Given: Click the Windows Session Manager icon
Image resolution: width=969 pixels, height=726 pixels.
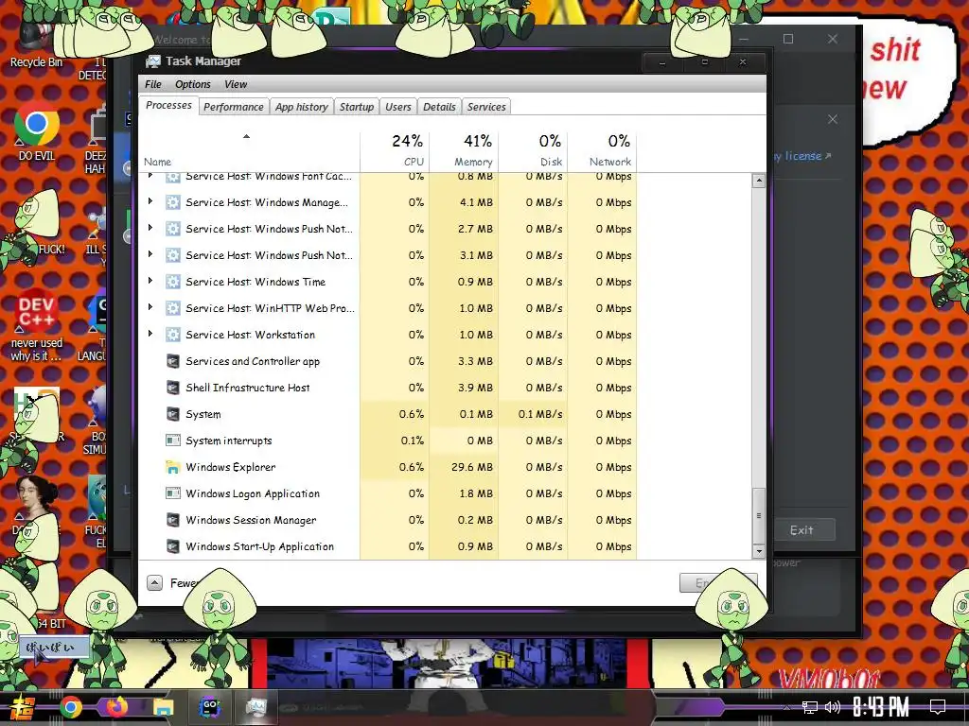Looking at the screenshot, I should pyautogui.click(x=173, y=521).
